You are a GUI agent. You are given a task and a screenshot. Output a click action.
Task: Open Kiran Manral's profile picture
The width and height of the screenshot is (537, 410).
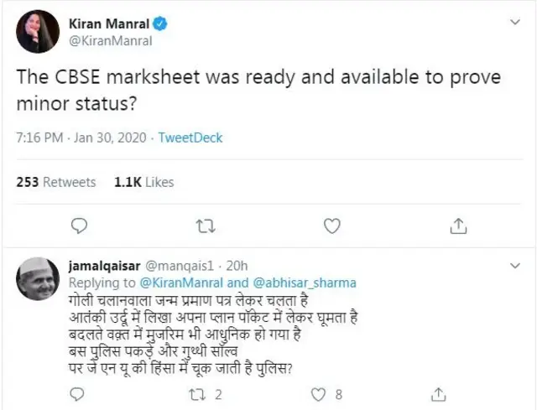[x=37, y=32]
